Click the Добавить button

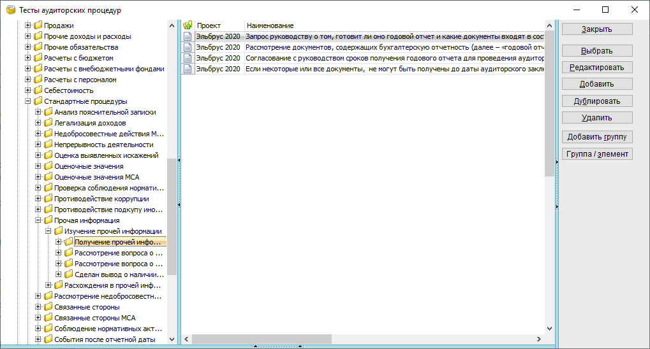pyautogui.click(x=597, y=83)
